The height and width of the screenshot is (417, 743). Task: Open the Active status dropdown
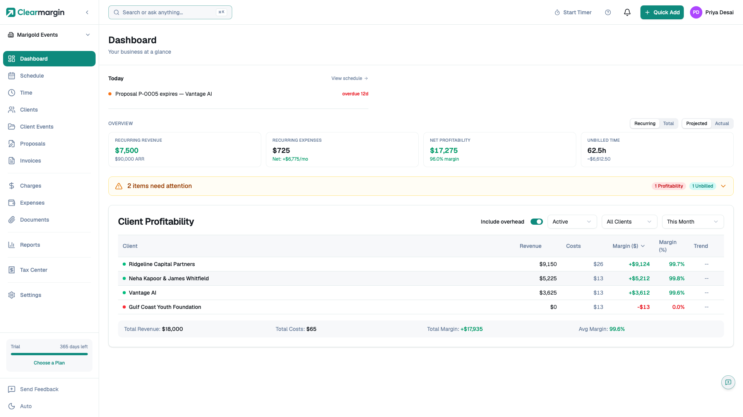click(572, 222)
